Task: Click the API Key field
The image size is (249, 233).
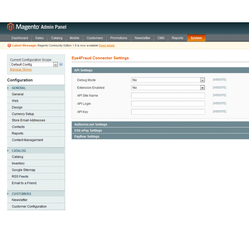Action: [x=168, y=112]
